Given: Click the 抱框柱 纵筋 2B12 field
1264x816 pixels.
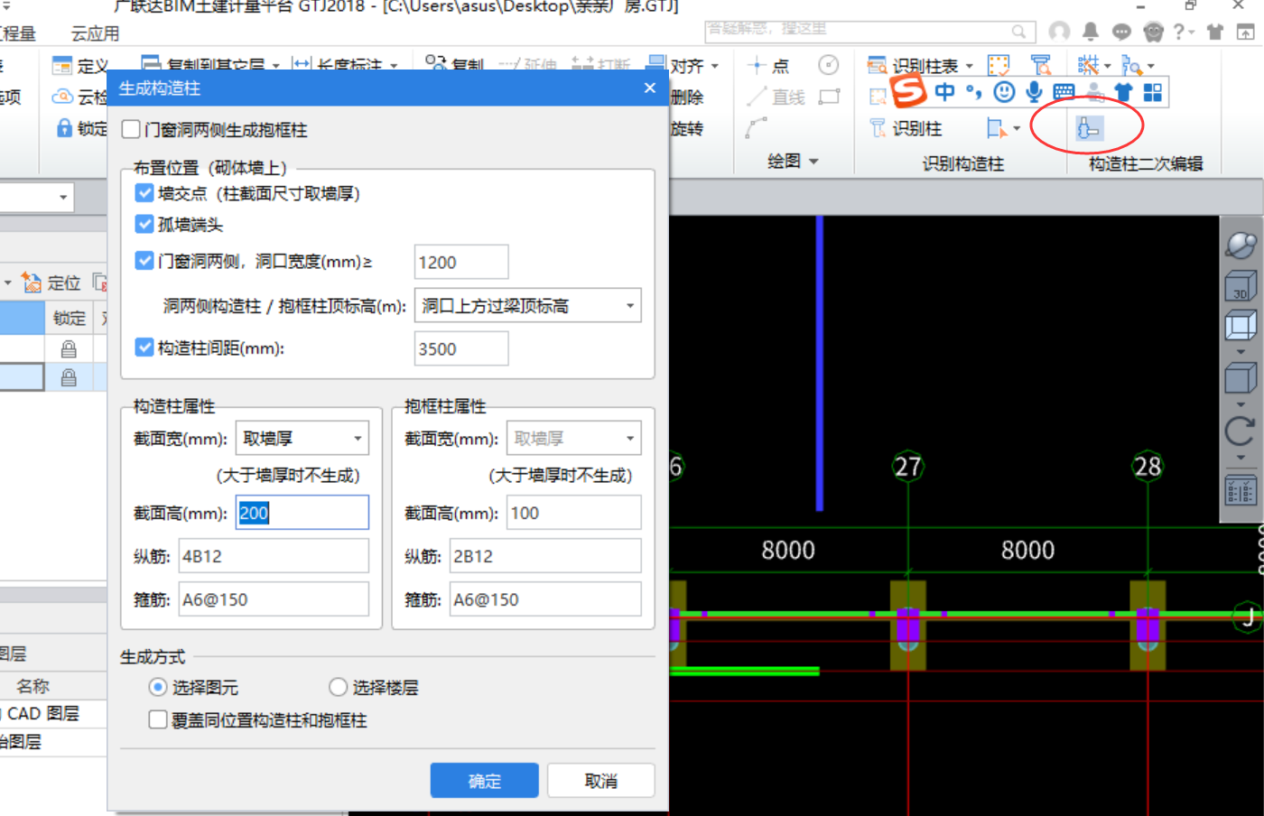Looking at the screenshot, I should (x=546, y=555).
